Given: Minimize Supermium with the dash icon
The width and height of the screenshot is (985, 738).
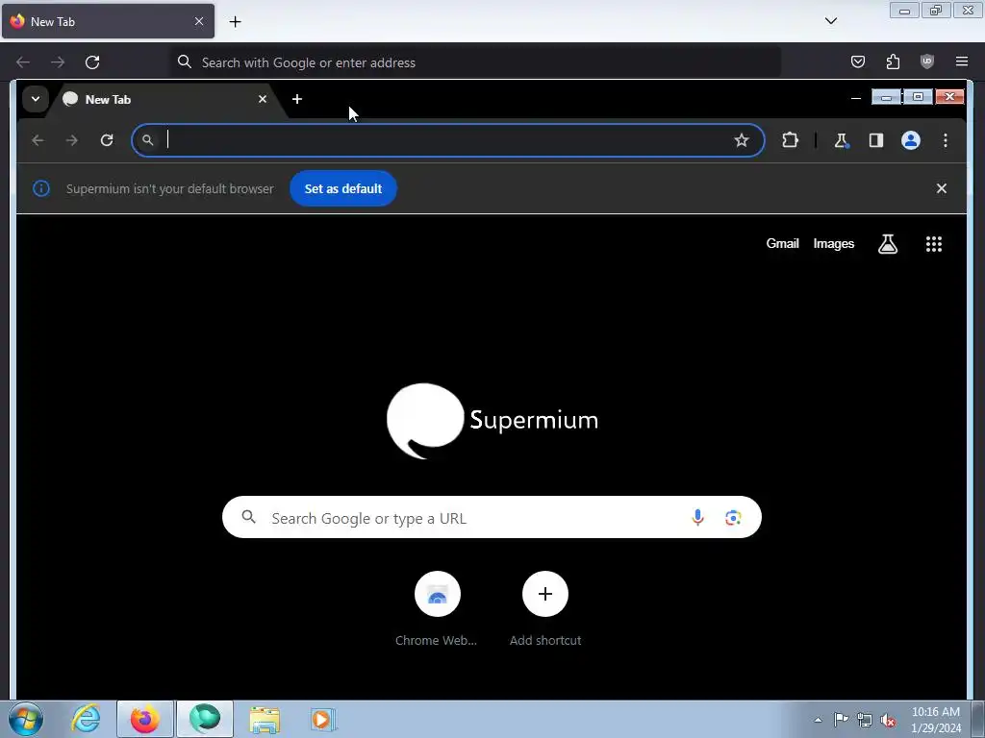Looking at the screenshot, I should click(x=855, y=99).
